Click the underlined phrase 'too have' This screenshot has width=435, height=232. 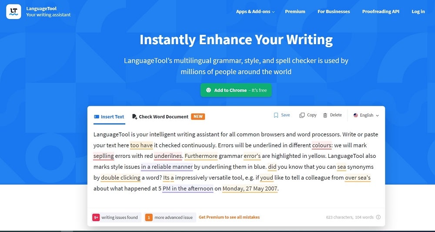click(141, 145)
